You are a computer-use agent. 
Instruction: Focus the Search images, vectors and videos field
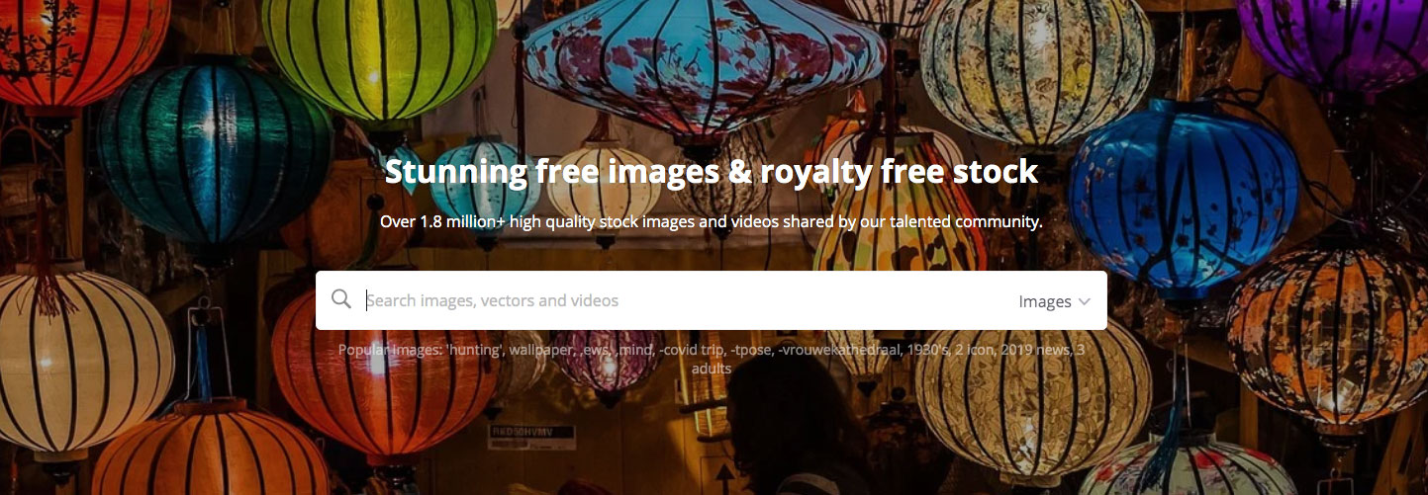683,300
